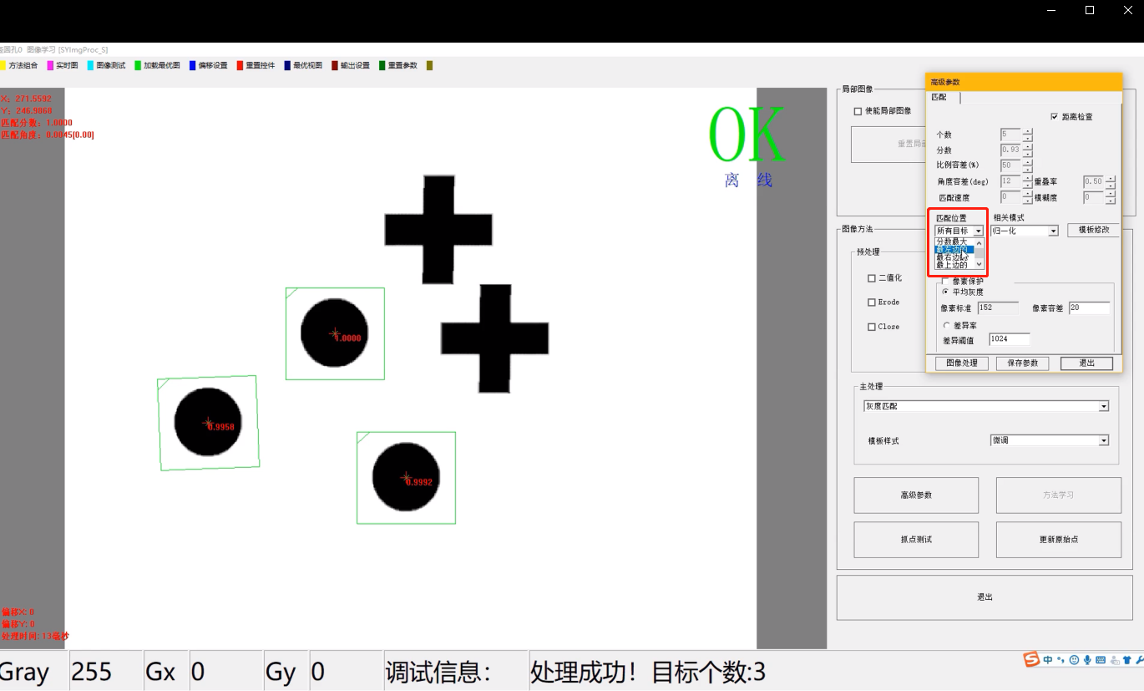Click the 差异阈值 input field
Screen dimensions: 1144x691
click(x=1009, y=339)
